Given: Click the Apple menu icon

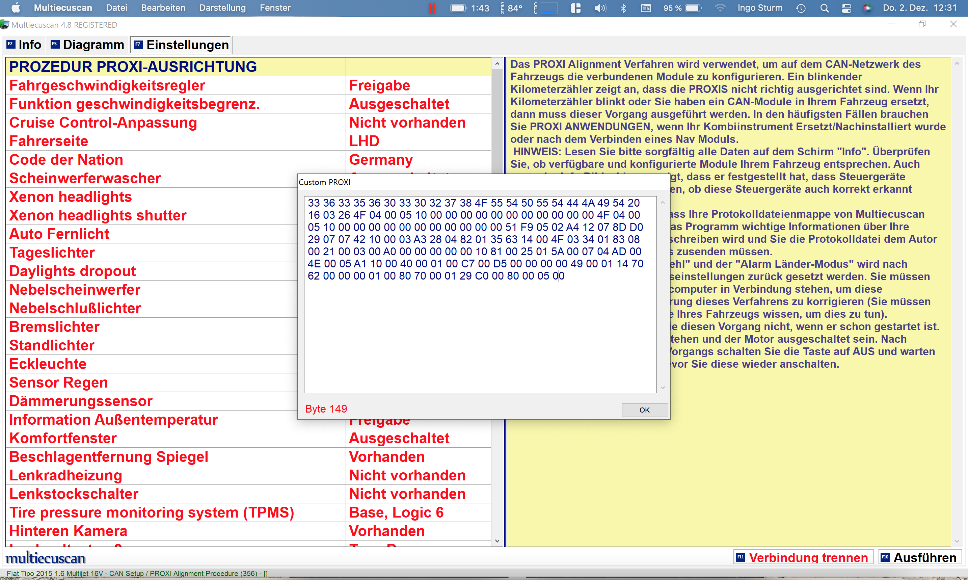Looking at the screenshot, I should [16, 8].
